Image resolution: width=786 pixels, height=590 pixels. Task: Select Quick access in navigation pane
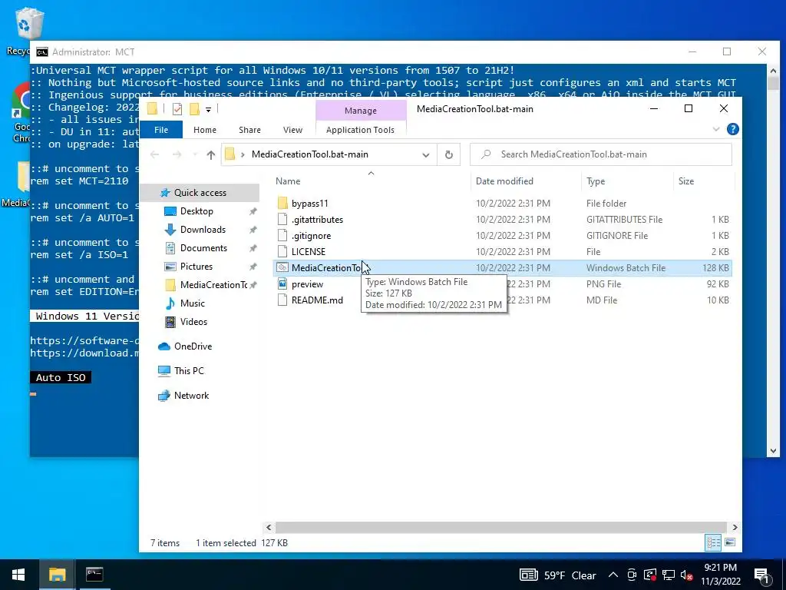[x=200, y=193]
